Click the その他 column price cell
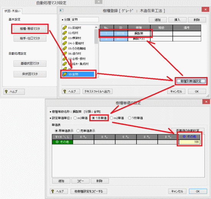The height and width of the screenshot is (199, 211). click(x=190, y=142)
